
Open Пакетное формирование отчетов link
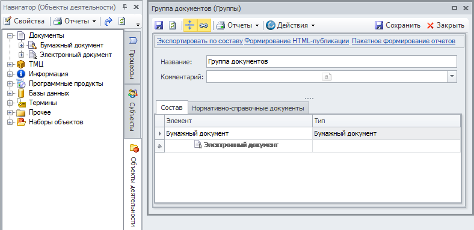coord(404,41)
